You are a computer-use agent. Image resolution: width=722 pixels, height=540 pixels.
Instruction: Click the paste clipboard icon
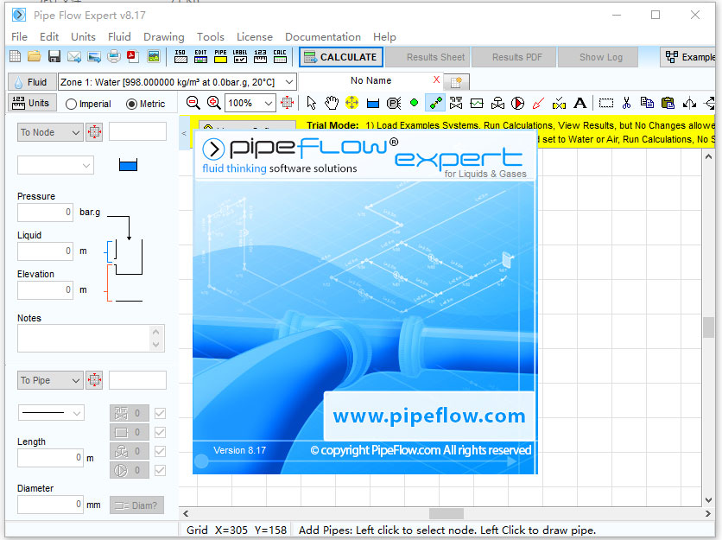tap(668, 103)
